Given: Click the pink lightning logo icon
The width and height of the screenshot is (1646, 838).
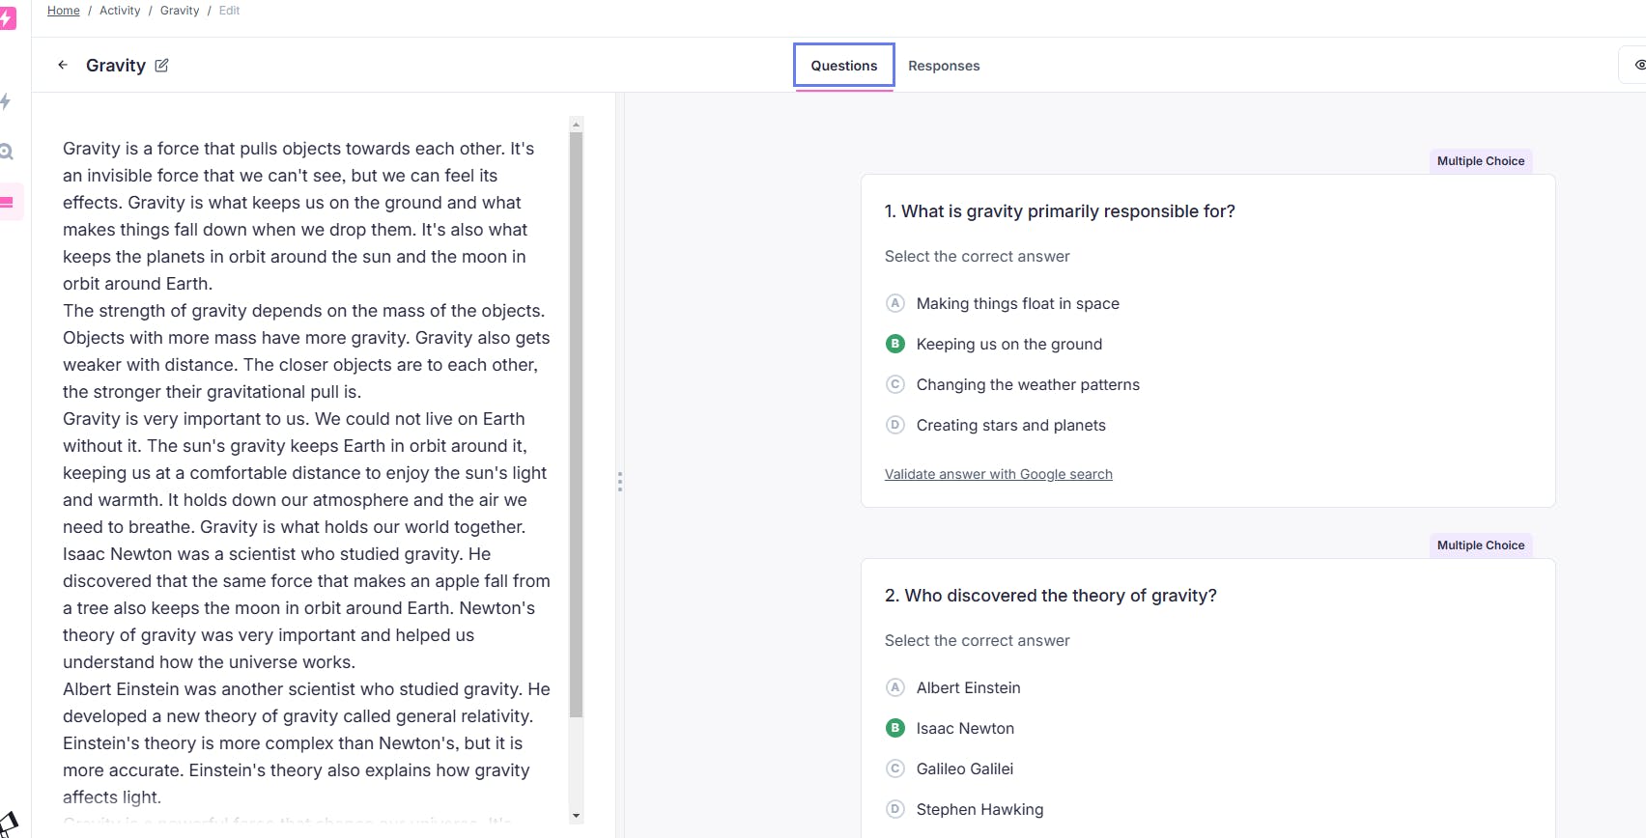Looking at the screenshot, I should point(6,18).
